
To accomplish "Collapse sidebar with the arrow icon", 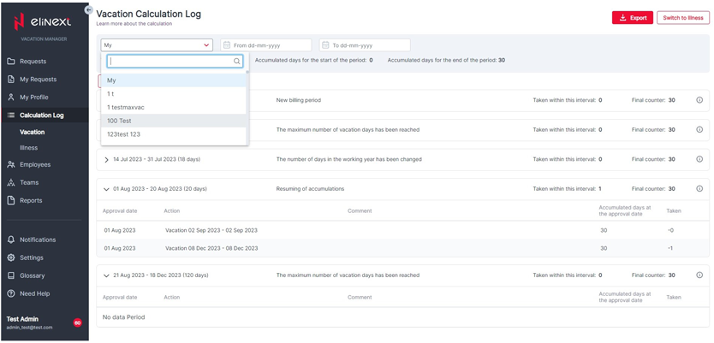I will (89, 10).
